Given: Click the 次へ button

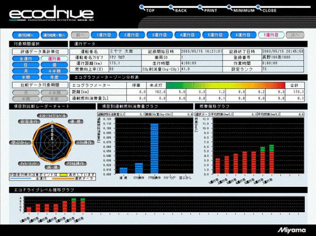Looking at the screenshot, I should click(295, 35).
